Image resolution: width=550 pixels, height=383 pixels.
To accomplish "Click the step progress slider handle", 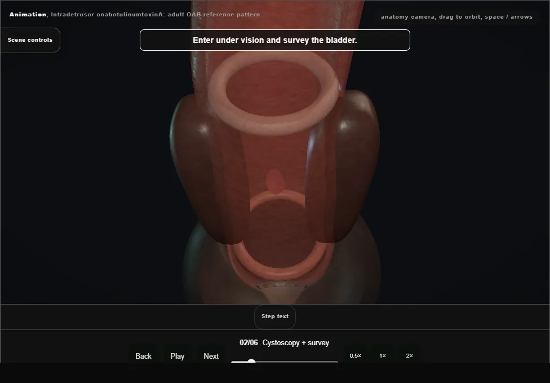I will 251,362.
